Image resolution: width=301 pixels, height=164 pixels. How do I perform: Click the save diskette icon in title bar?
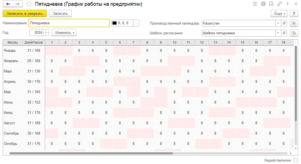pyautogui.click(x=255, y=4)
